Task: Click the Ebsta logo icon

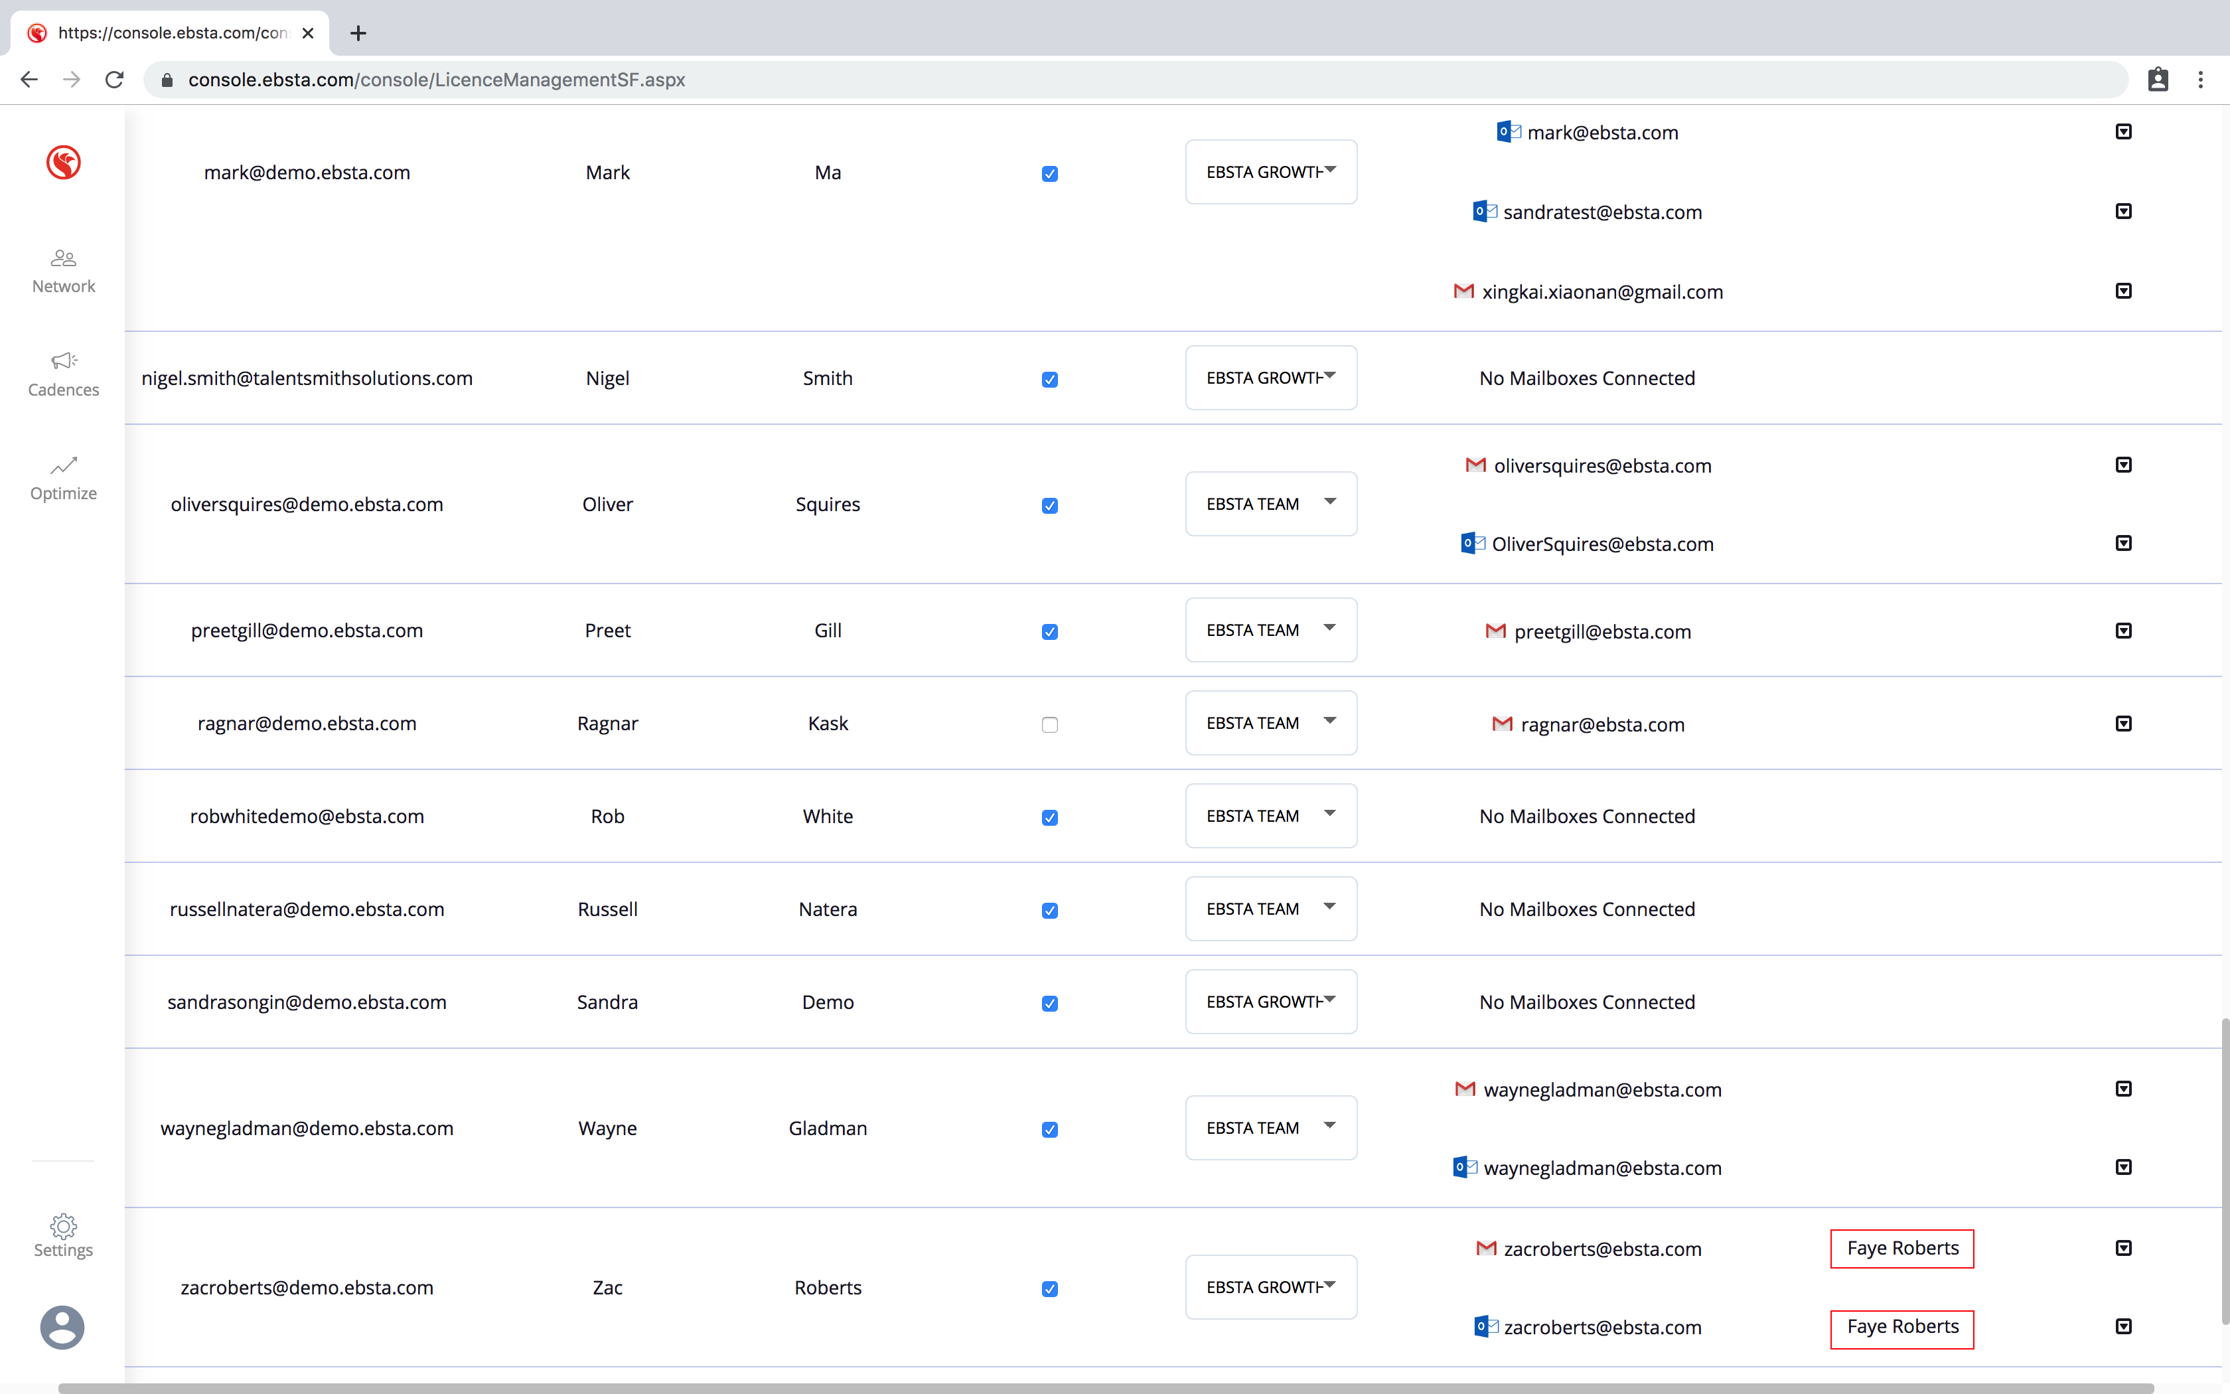Action: (64, 163)
